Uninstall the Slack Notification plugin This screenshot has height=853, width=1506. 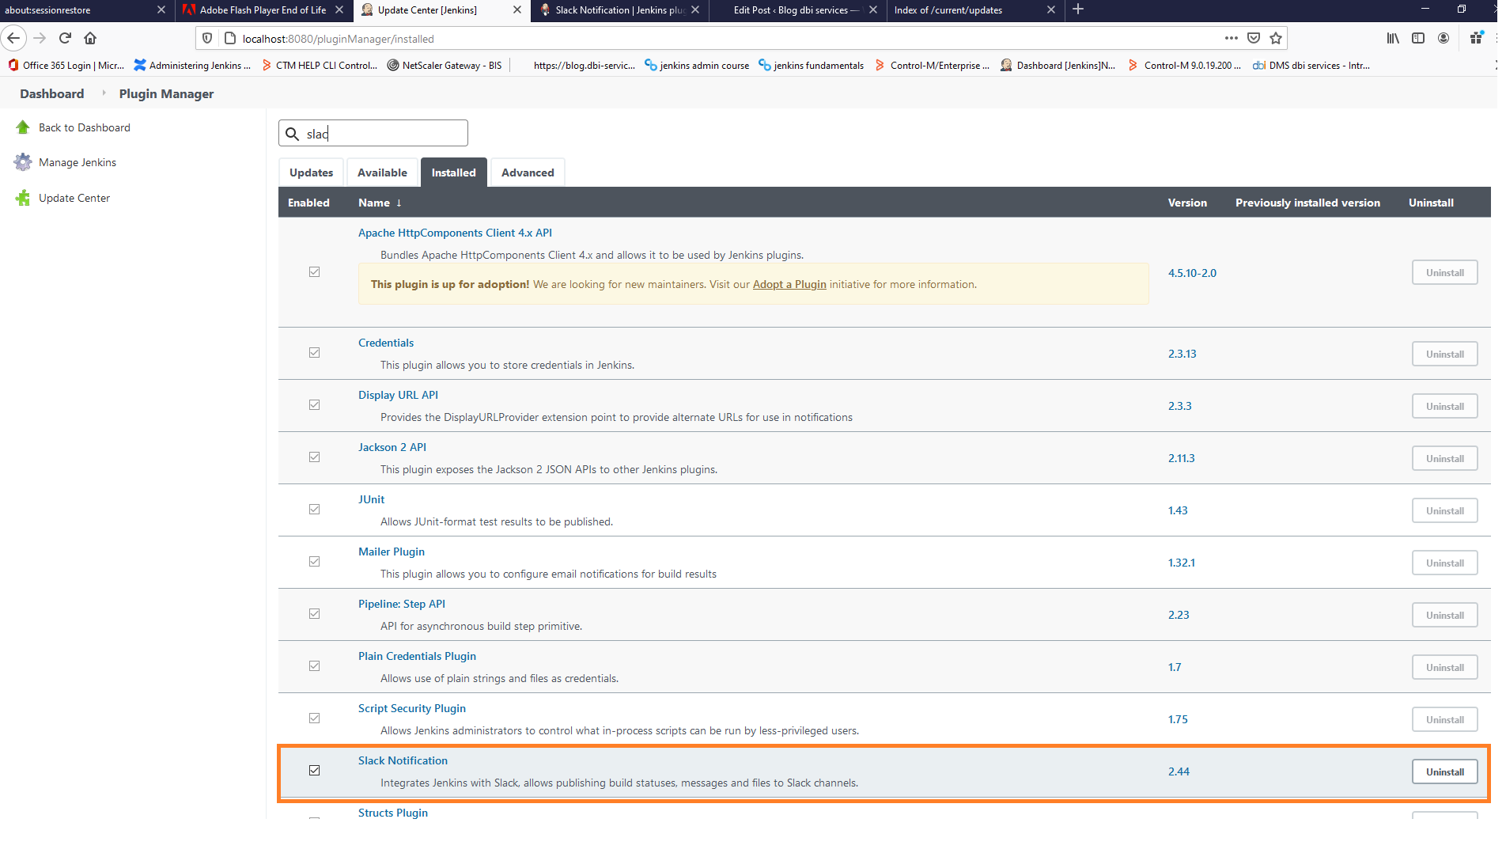point(1444,771)
